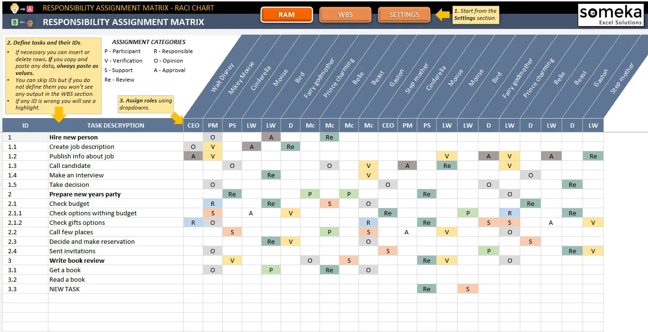Click the yellow down arrow above Task Description
The image size is (648, 332).
(59, 114)
